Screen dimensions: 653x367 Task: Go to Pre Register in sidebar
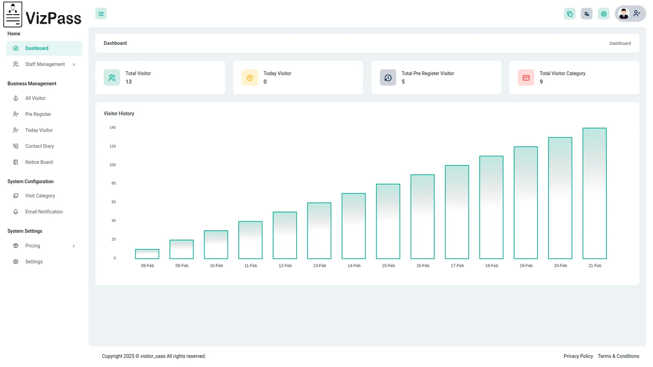pos(38,114)
